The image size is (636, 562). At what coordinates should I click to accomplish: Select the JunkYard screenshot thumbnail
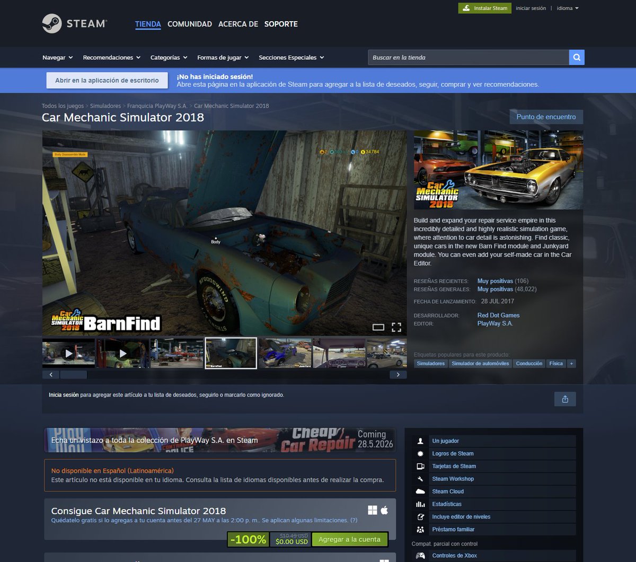pos(285,353)
